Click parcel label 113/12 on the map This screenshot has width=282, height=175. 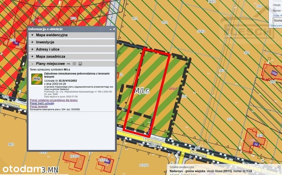click(144, 165)
